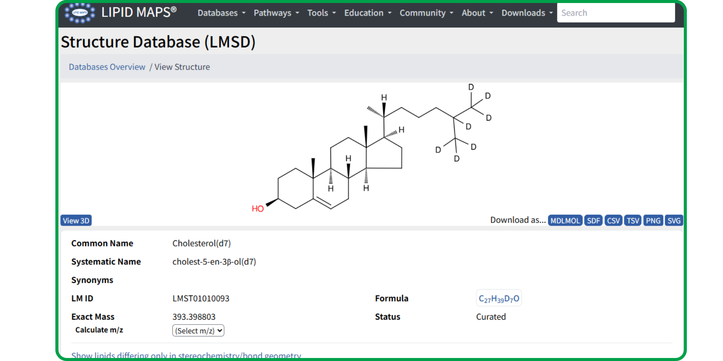Click the C27H39D7O formula link
The height and width of the screenshot is (361, 723).
(x=499, y=298)
